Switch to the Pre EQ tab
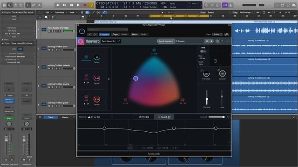The width and height of the screenshot is (298, 167). (144, 117)
